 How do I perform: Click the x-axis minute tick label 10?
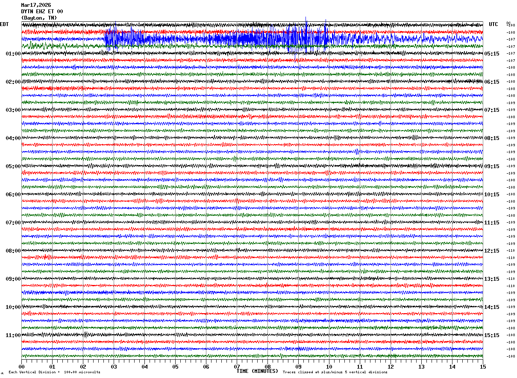[x=329, y=366]
